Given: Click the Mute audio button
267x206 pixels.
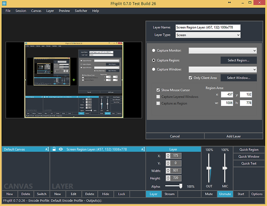Looking at the screenshot, I should tap(209, 194).
